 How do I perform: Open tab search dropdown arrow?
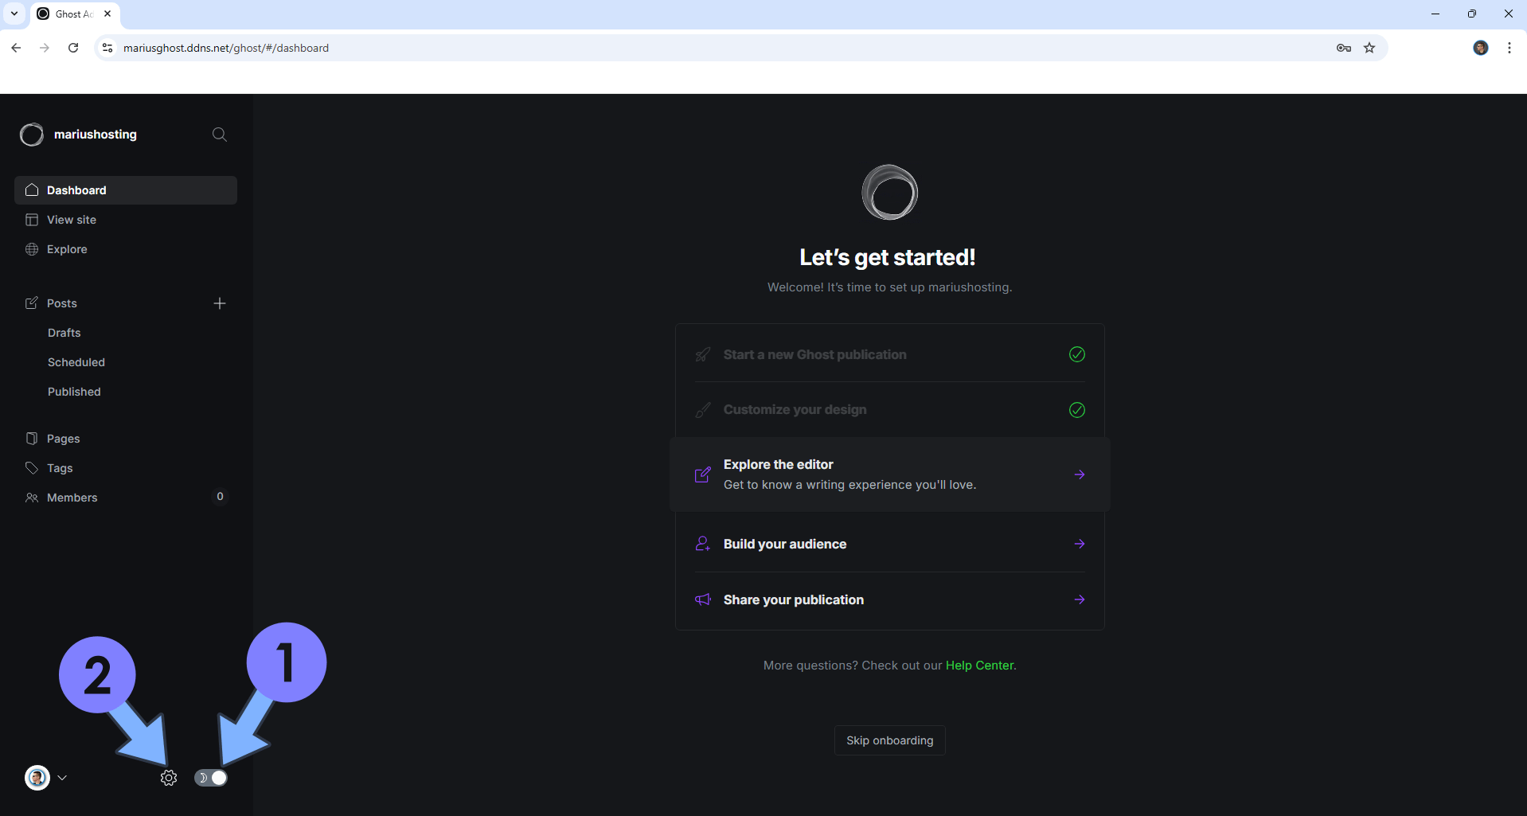(14, 14)
